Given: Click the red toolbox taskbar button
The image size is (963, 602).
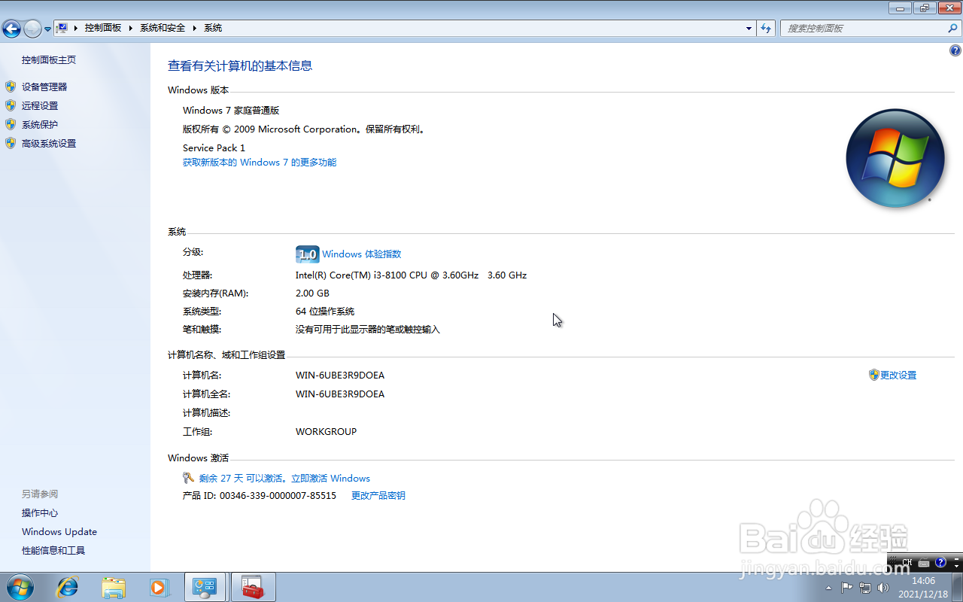Looking at the screenshot, I should (253, 587).
